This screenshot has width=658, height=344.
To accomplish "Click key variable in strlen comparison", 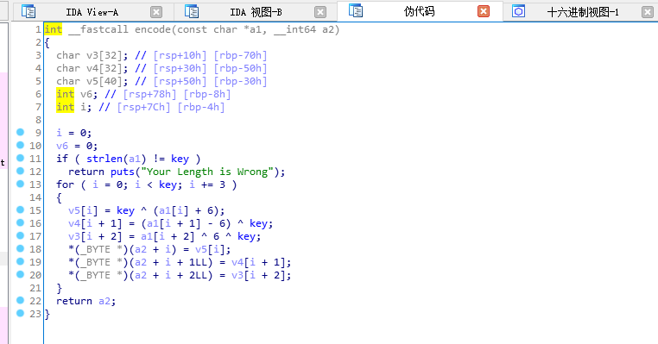I will click(180, 159).
